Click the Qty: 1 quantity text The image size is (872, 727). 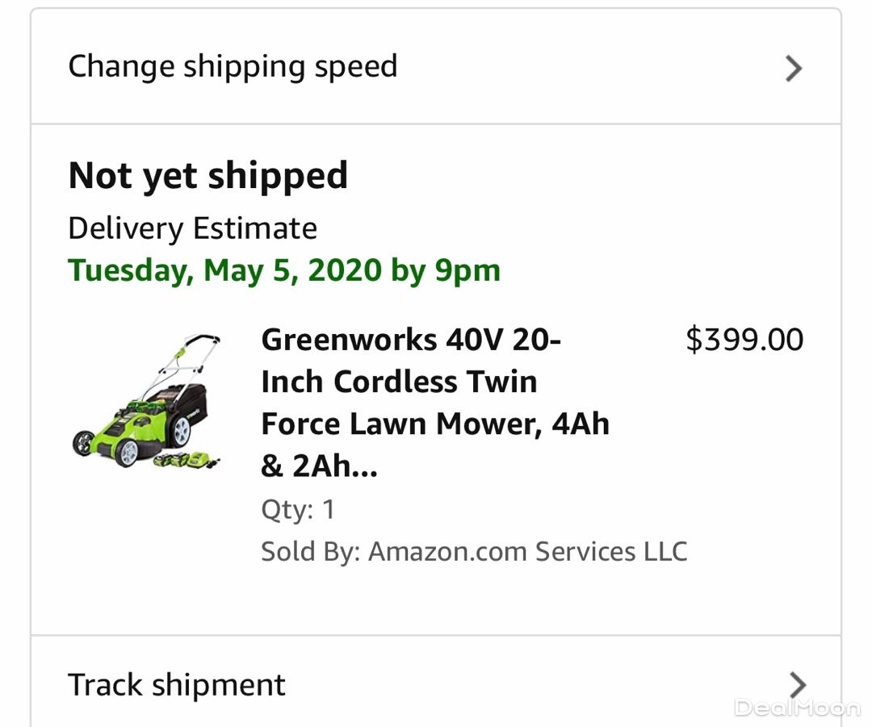click(x=297, y=510)
